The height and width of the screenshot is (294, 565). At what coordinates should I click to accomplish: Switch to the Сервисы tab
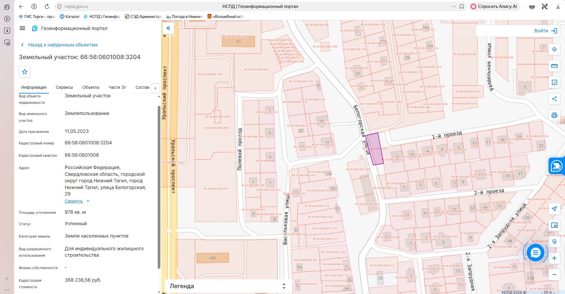(64, 87)
